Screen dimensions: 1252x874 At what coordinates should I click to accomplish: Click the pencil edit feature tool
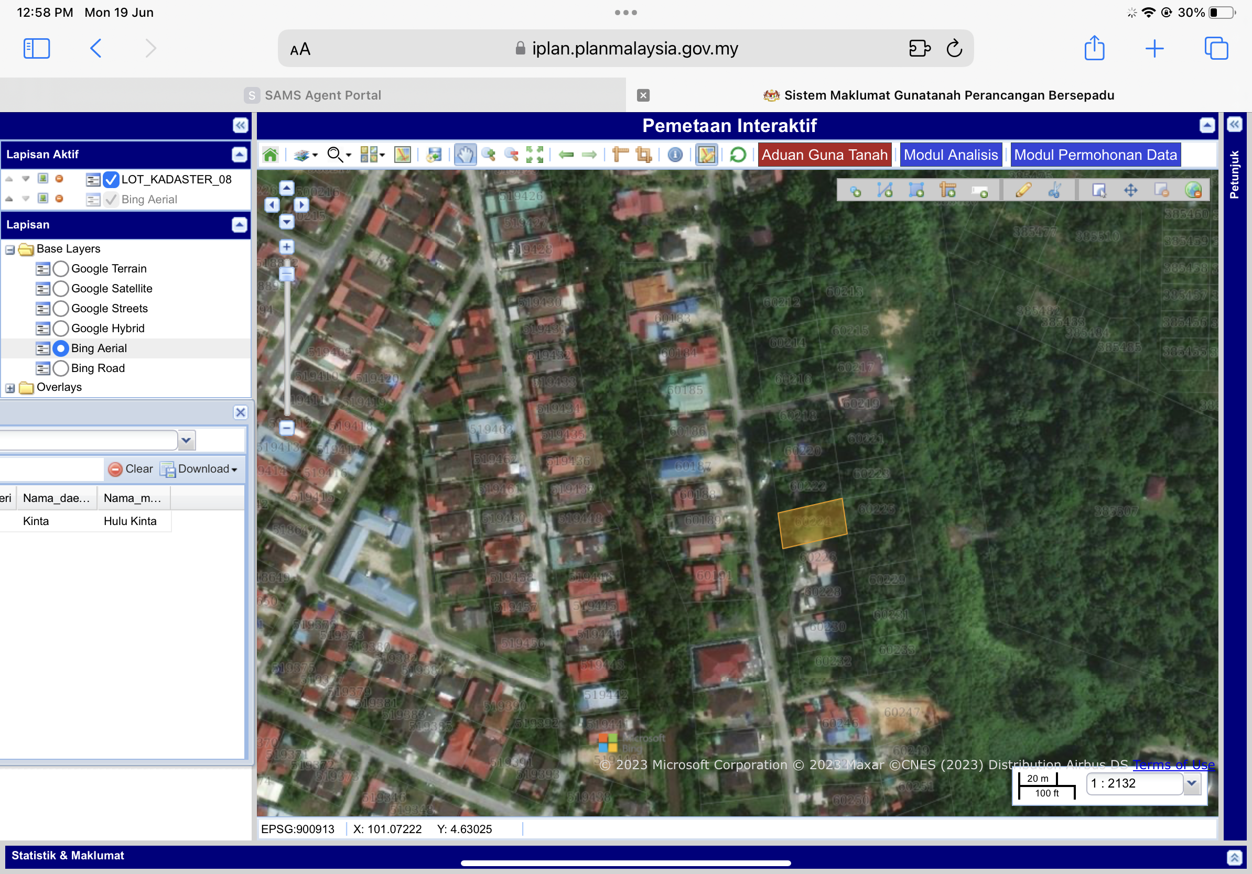1023,190
